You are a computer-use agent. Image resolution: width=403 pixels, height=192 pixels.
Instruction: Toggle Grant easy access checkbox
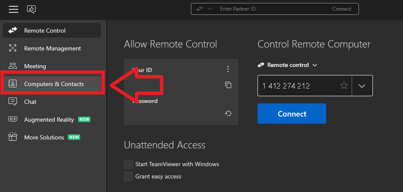coord(128,176)
